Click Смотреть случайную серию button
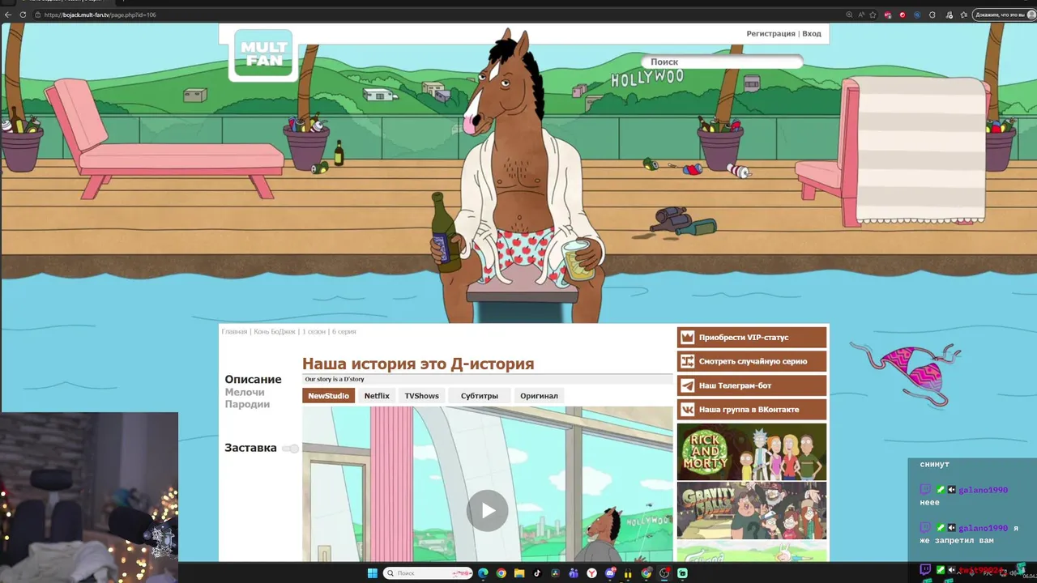This screenshot has width=1037, height=583. [752, 361]
